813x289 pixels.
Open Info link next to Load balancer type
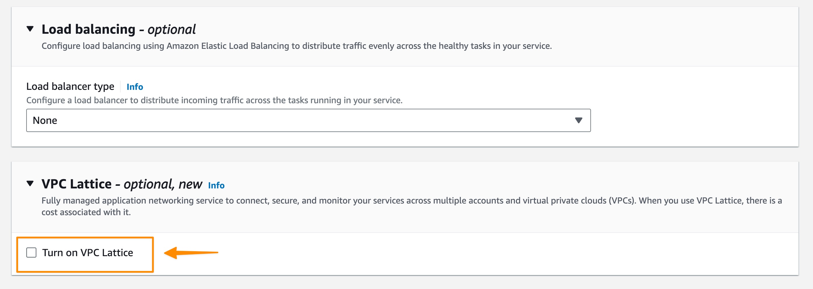pyautogui.click(x=135, y=87)
